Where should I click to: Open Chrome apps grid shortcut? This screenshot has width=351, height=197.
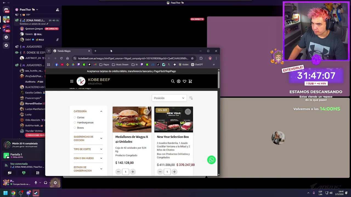49,65
